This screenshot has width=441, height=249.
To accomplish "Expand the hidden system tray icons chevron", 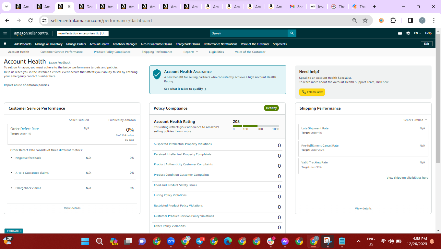I will click(x=358, y=241).
